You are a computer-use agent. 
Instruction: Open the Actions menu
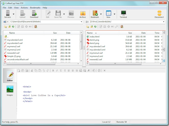click(24, 8)
